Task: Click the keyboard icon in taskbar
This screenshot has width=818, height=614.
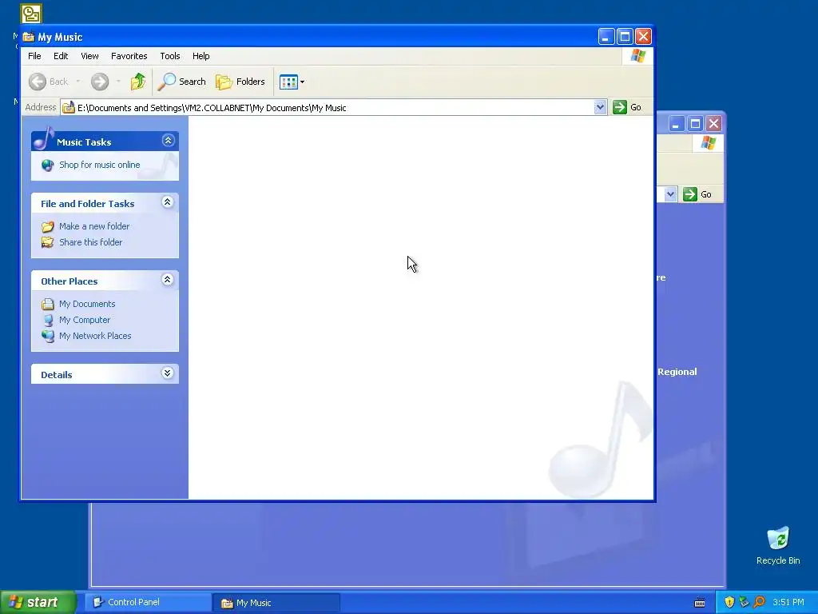Action: (x=700, y=603)
